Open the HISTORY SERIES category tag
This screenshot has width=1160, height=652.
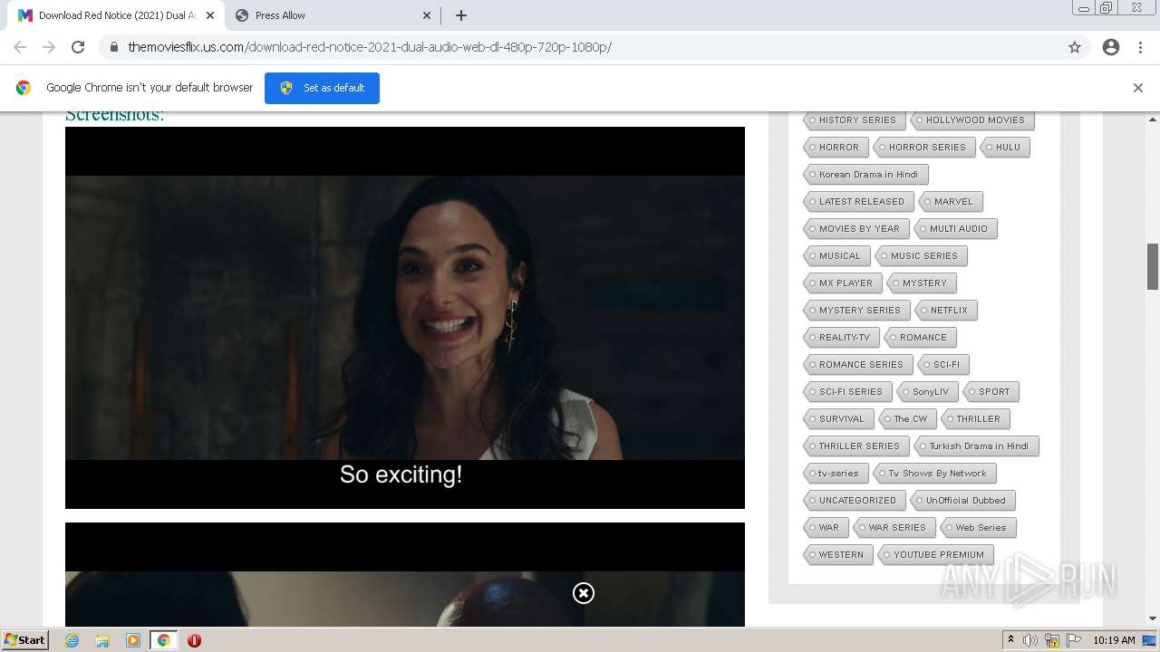pyautogui.click(x=854, y=120)
